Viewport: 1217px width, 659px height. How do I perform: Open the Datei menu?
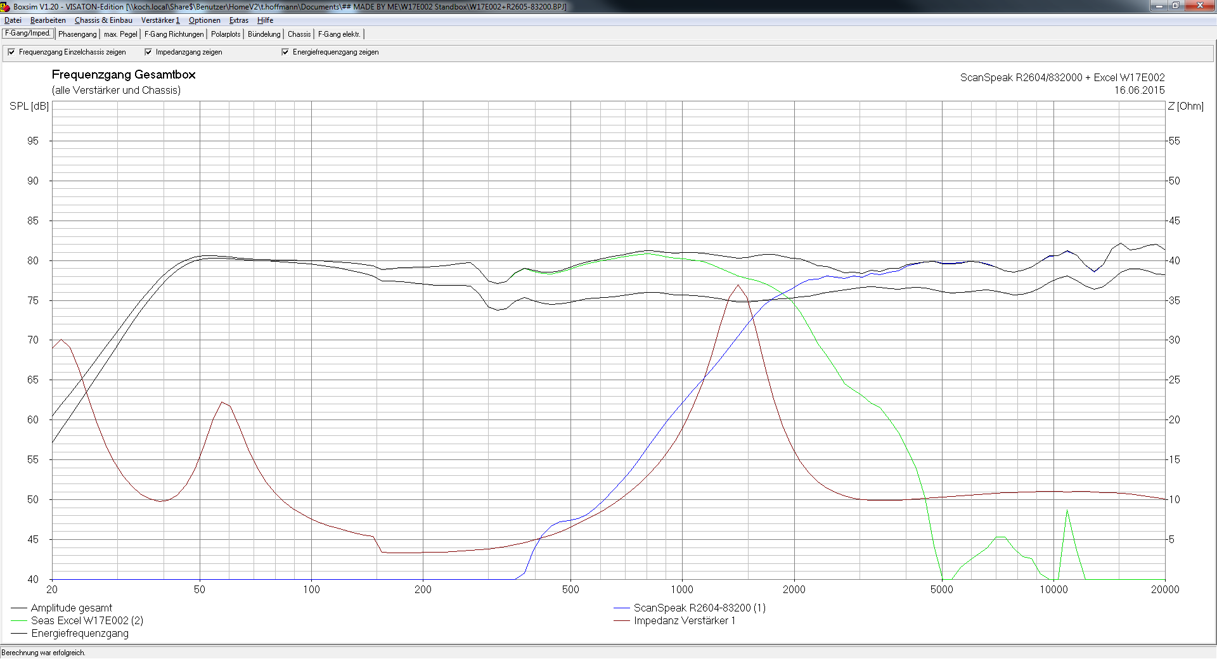coord(13,20)
